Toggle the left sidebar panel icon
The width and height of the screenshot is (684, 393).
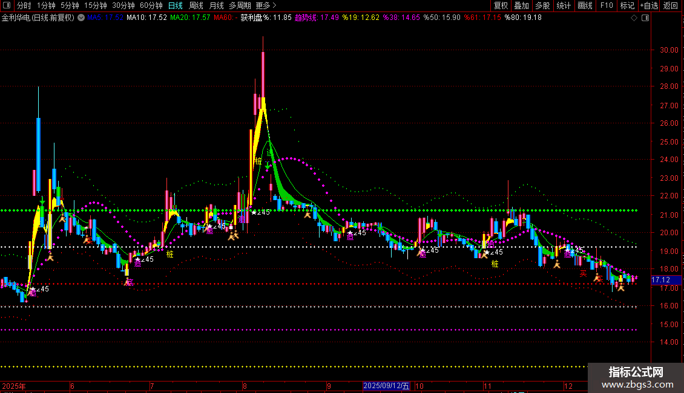[x=7, y=5]
